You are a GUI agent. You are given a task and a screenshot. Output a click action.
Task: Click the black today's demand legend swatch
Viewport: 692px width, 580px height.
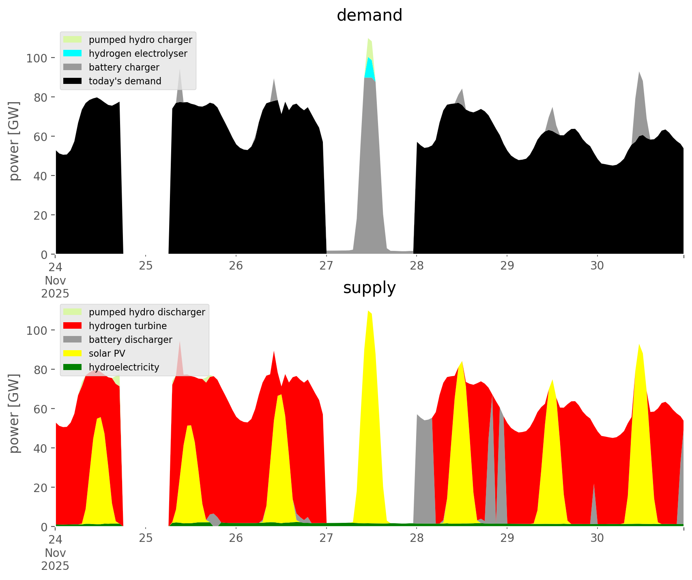(73, 81)
